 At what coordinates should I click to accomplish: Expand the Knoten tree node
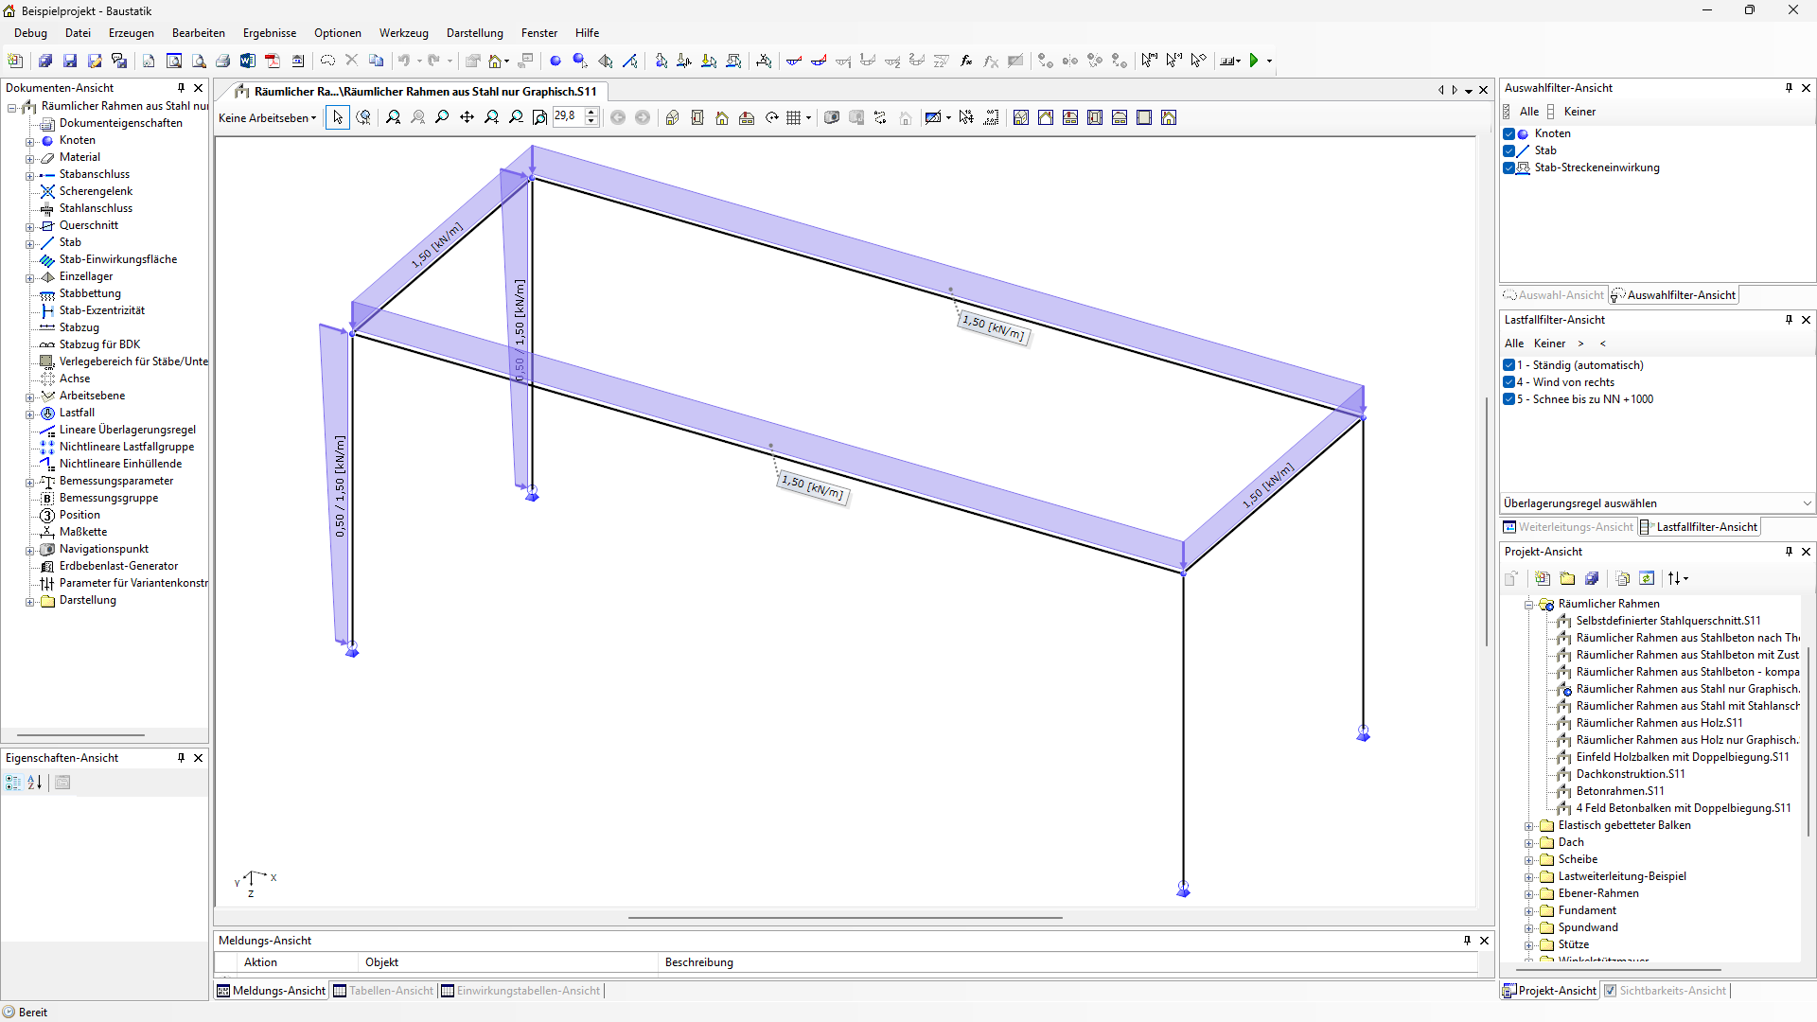tap(29, 141)
